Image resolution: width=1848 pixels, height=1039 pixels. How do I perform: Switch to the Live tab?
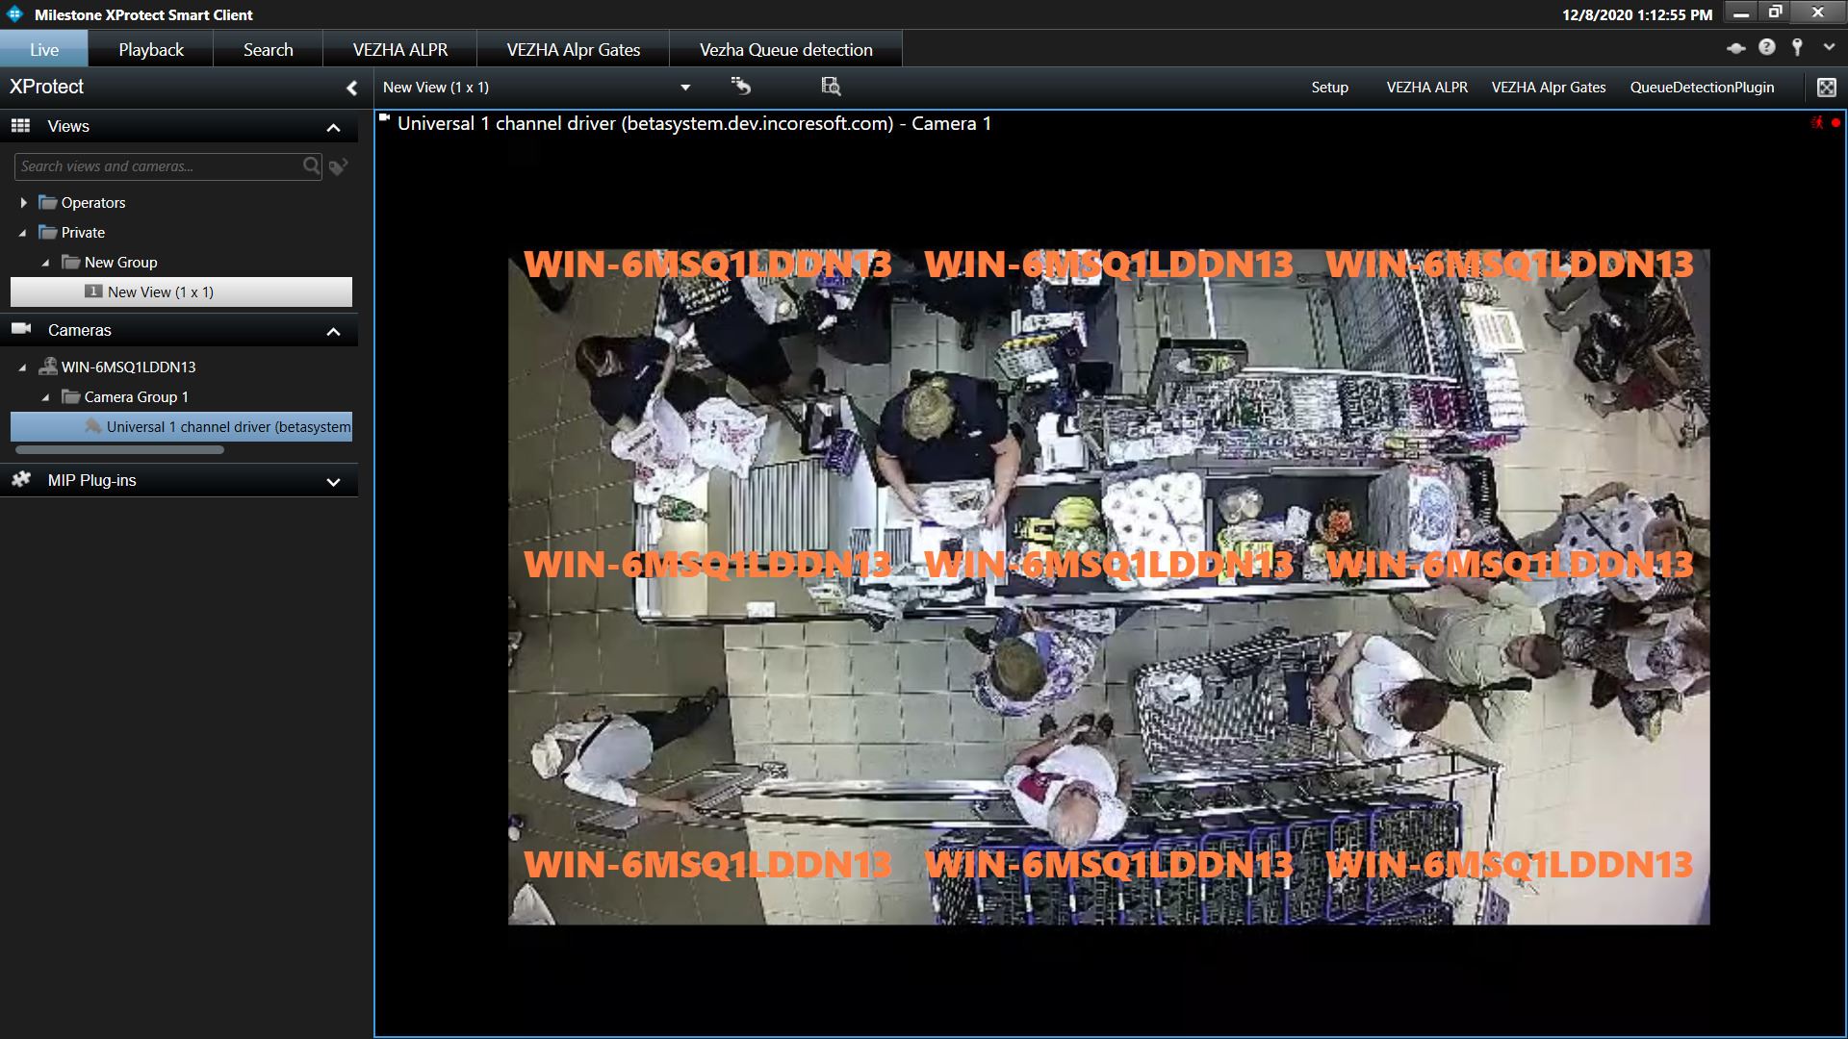44,49
